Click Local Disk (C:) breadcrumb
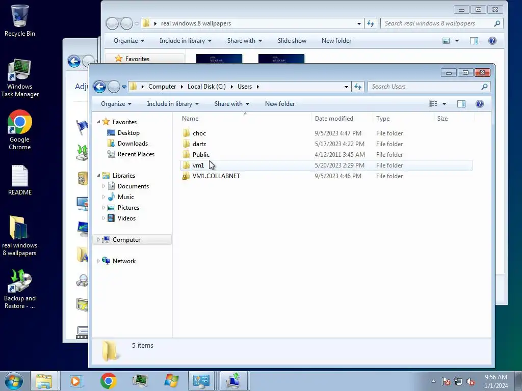The image size is (522, 391). [206, 87]
